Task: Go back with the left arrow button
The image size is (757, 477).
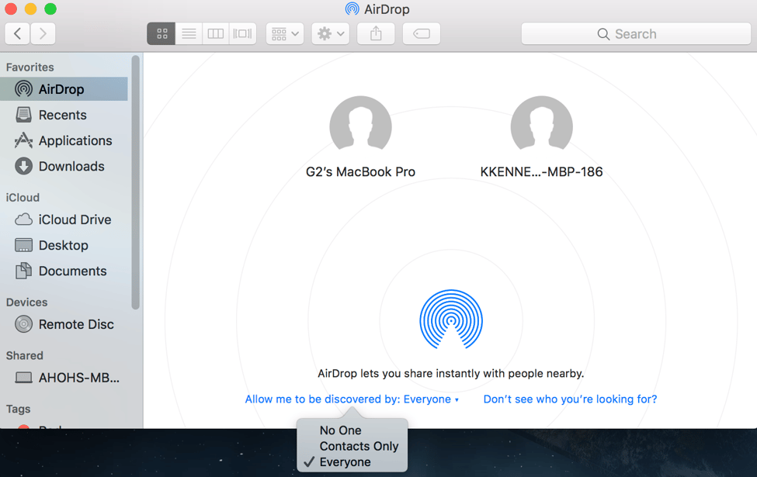Action: tap(18, 34)
